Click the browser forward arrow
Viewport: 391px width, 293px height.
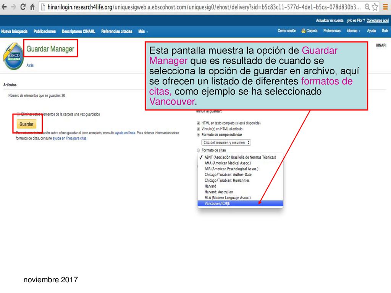coord(13,7)
